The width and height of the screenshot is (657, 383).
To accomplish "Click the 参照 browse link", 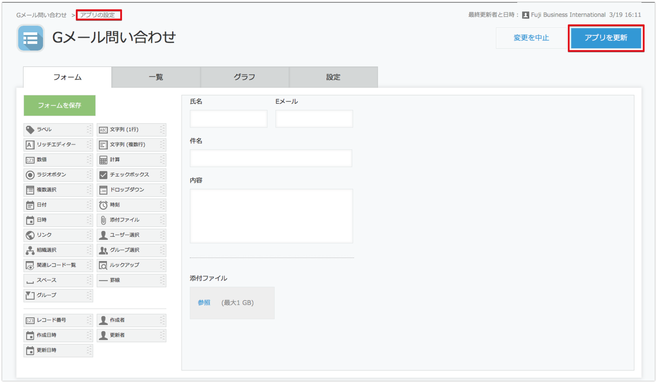I will coord(204,303).
